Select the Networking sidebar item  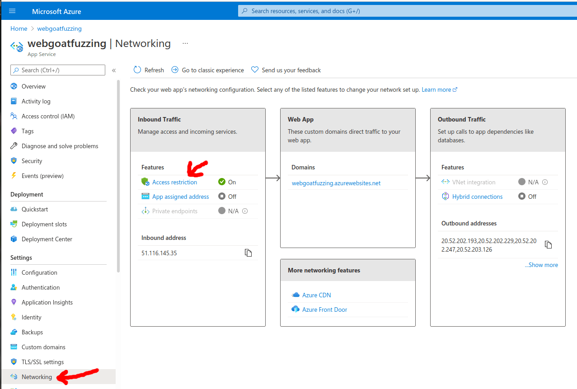pyautogui.click(x=58, y=377)
